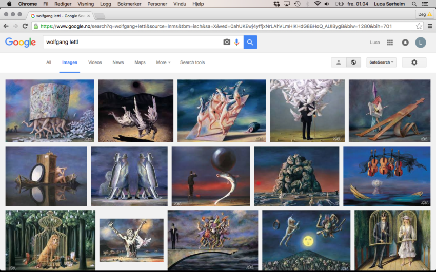Open painting of four men in grey coats

click(x=129, y=176)
